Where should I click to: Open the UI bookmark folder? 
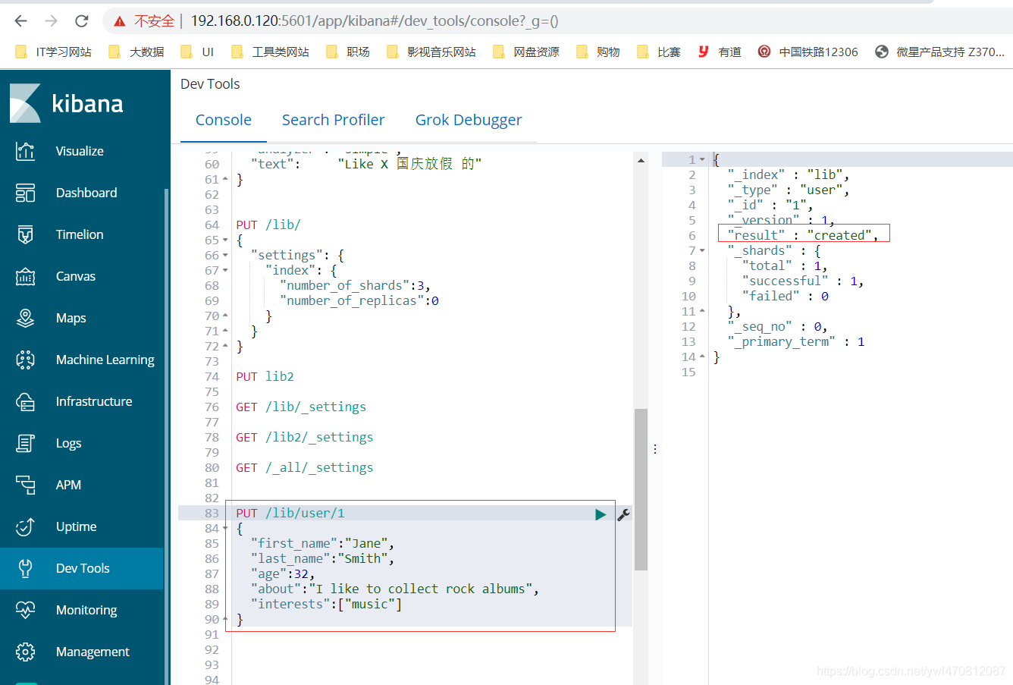coord(197,52)
